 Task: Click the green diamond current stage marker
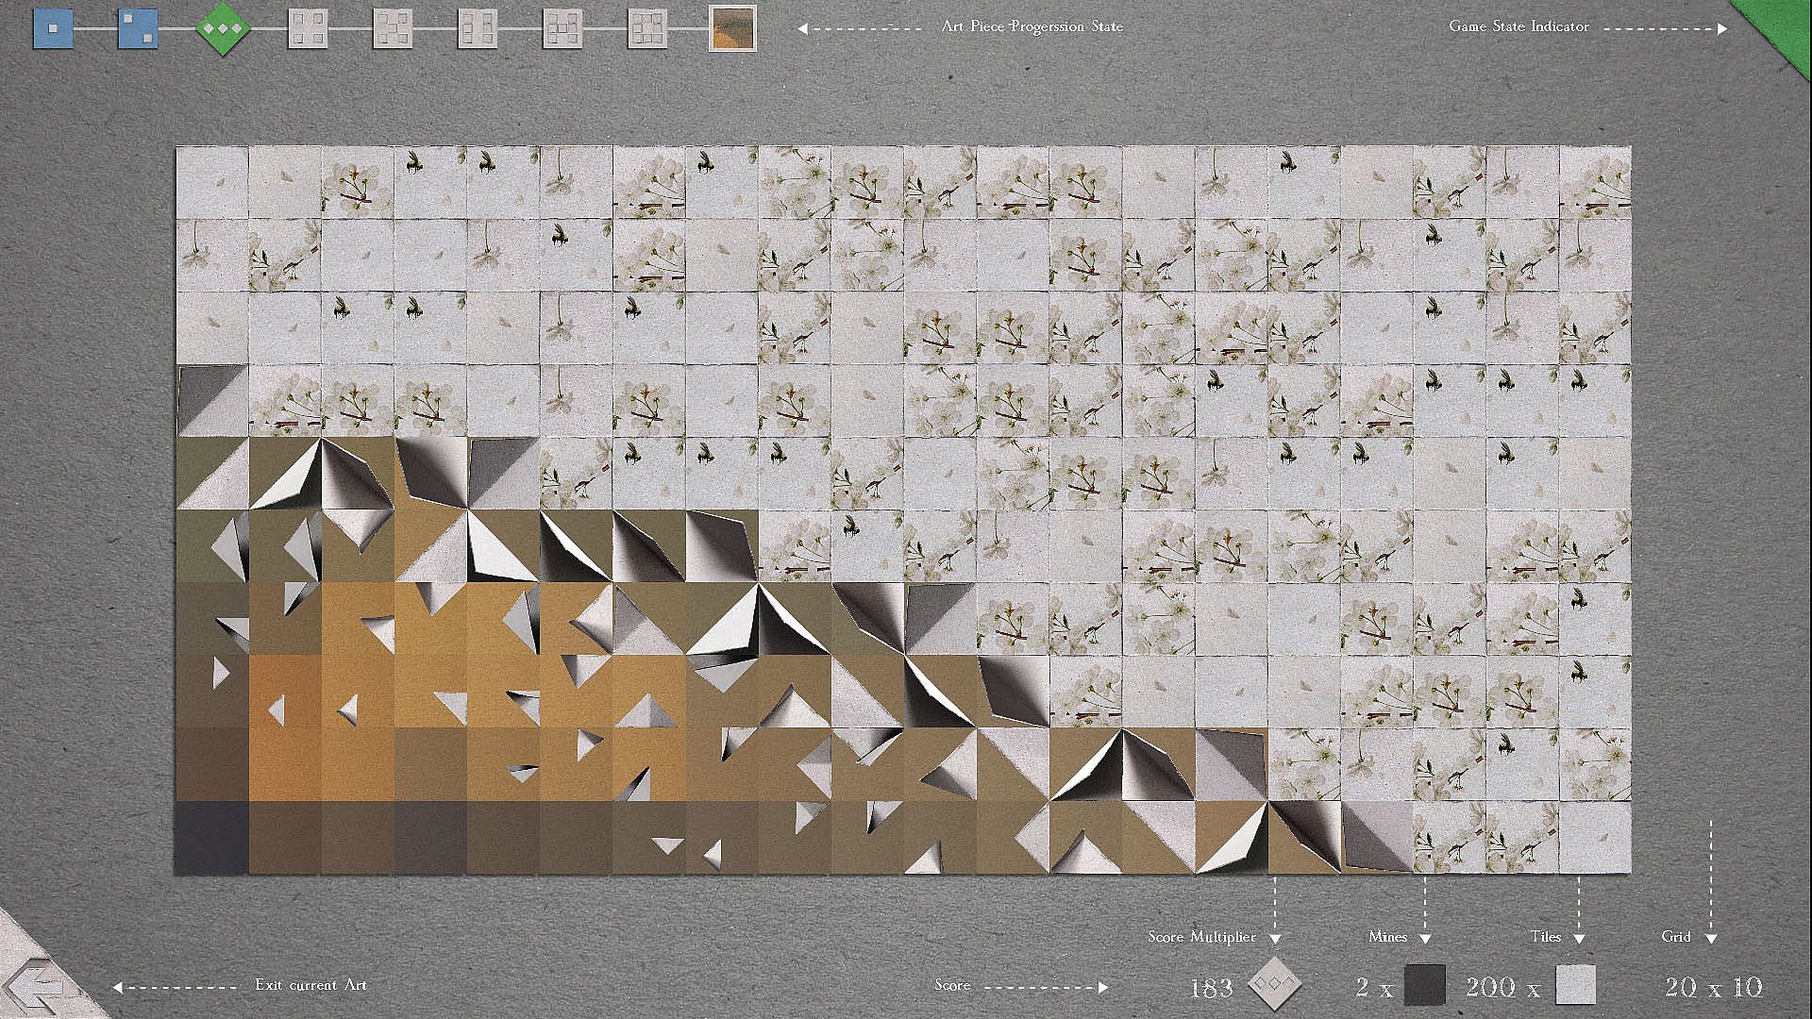click(x=223, y=28)
